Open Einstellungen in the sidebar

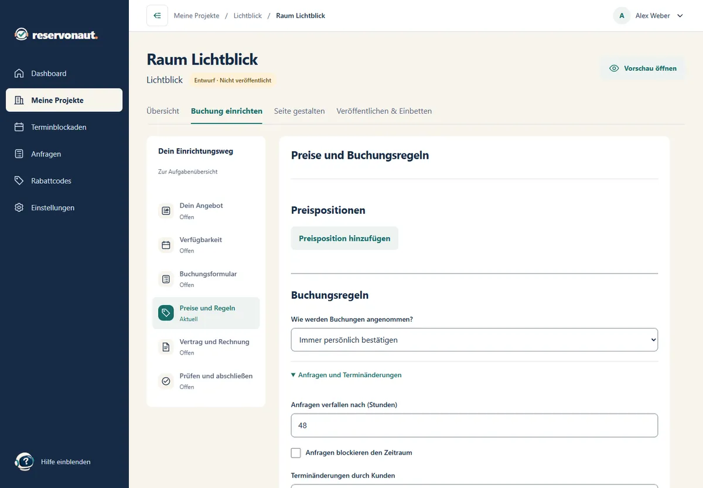pos(64,207)
